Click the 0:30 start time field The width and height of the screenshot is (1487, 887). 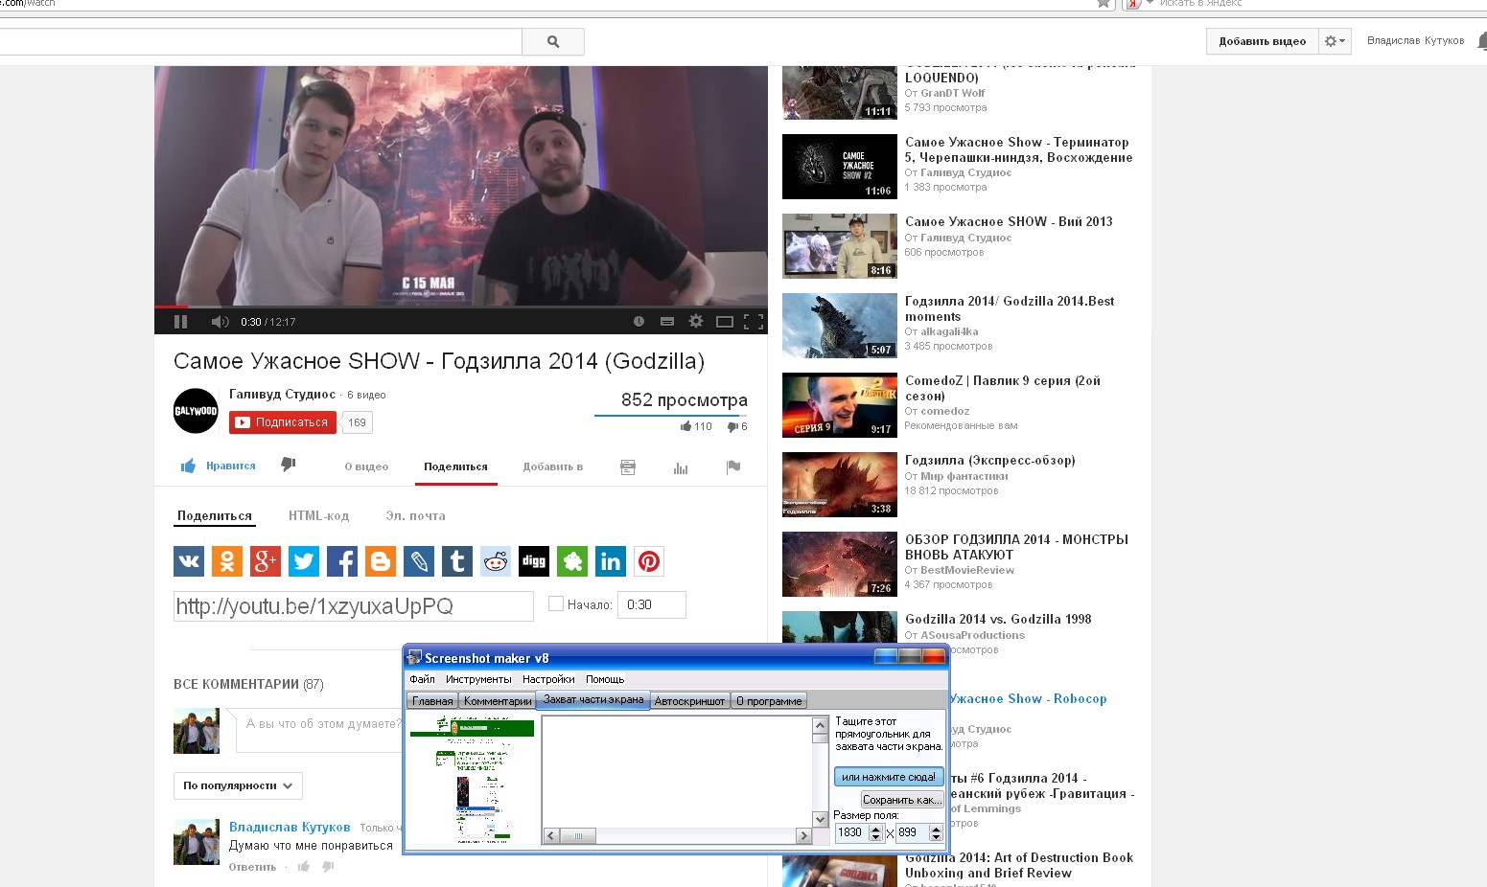click(x=652, y=604)
